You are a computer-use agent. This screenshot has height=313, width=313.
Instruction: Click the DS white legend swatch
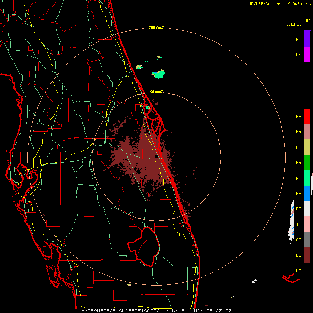pyautogui.click(x=307, y=209)
